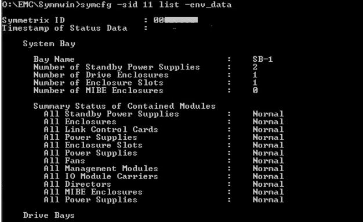The image size is (363, 222).
Task: Click the Number of MIBE Enclosures value 0
Action: tap(255, 90)
